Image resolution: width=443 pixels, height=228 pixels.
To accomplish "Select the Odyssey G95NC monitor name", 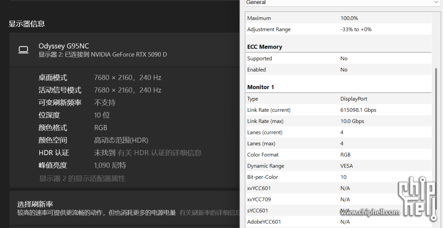I will point(64,46).
